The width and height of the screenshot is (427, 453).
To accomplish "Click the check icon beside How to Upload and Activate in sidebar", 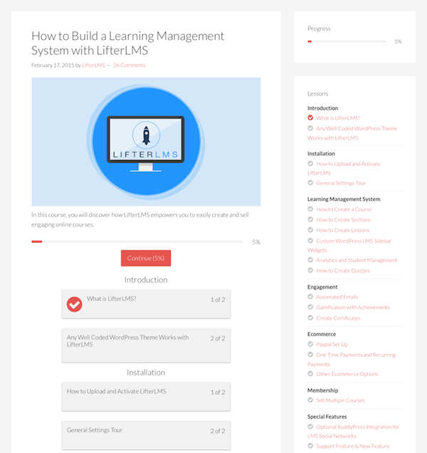I will (x=310, y=164).
